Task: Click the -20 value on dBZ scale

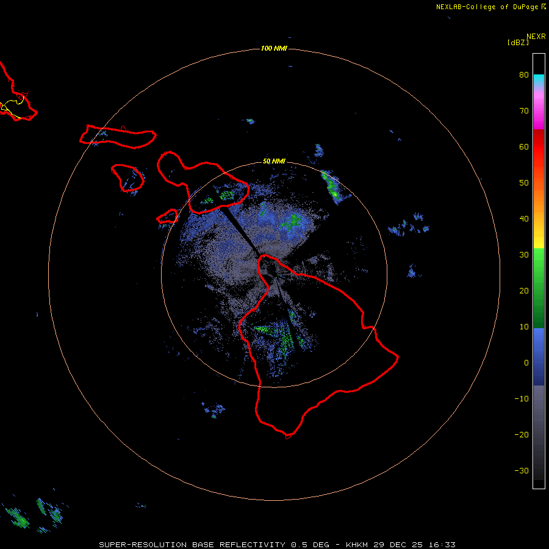Action: 522,435
